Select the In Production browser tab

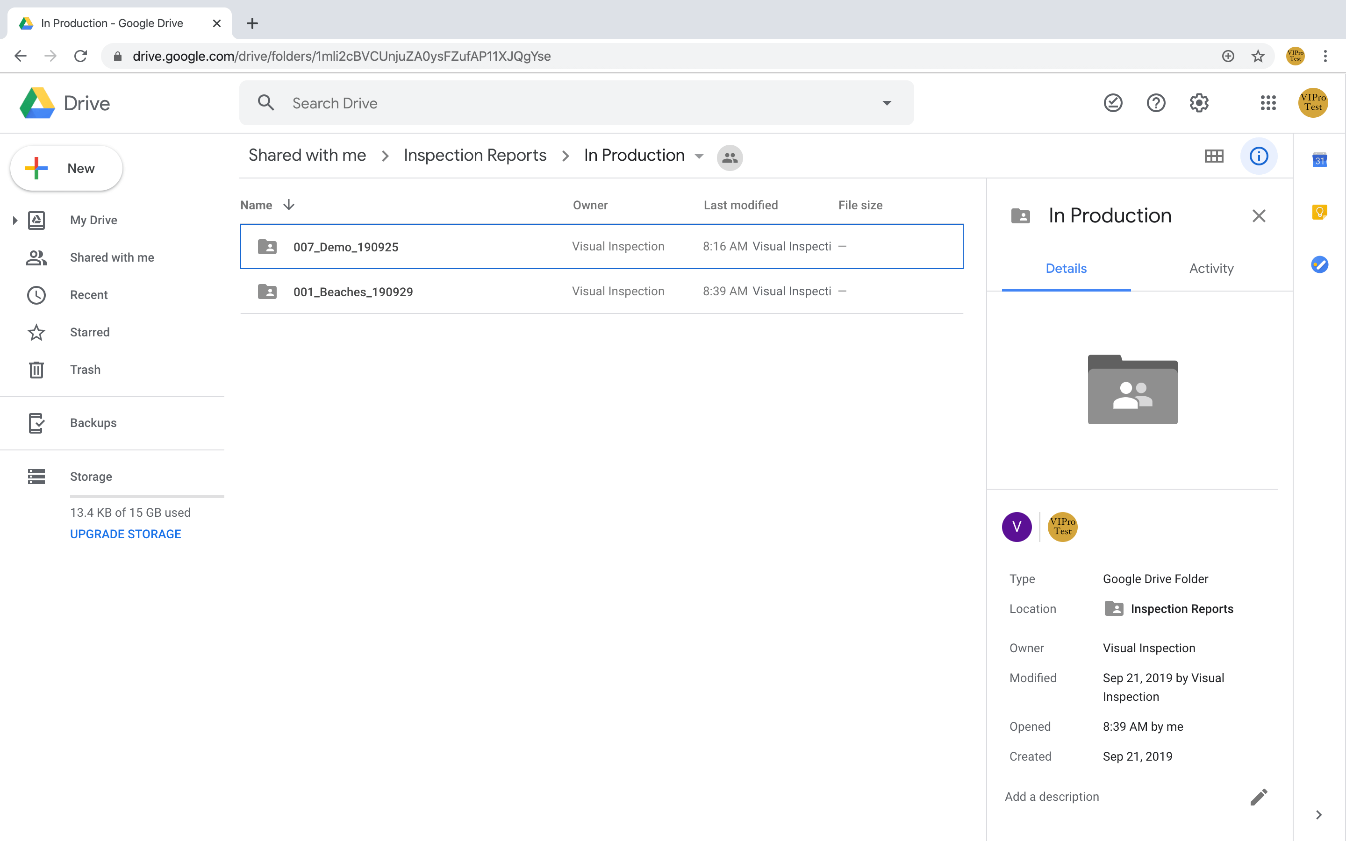click(x=120, y=23)
